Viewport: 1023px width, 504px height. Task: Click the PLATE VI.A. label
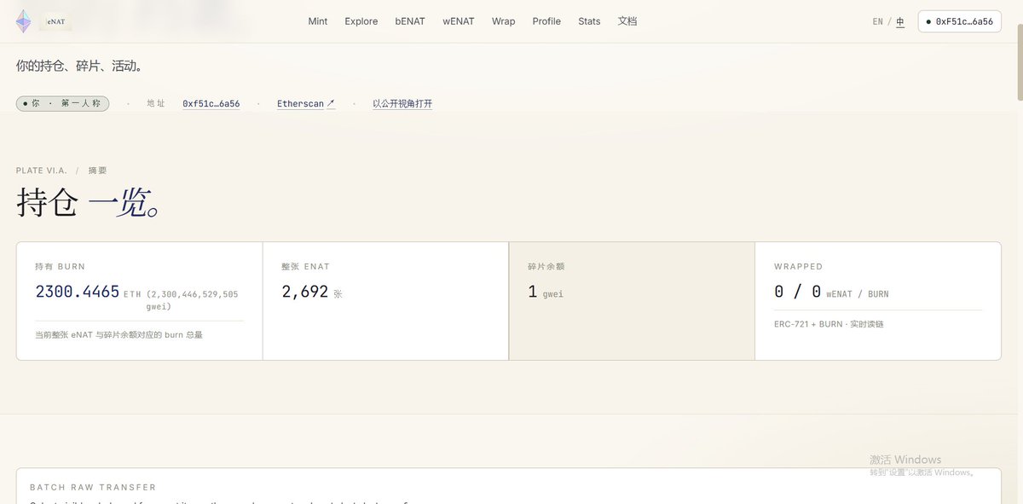coord(42,171)
